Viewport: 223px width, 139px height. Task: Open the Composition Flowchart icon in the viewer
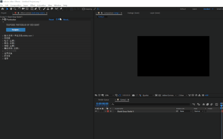coord(199,95)
